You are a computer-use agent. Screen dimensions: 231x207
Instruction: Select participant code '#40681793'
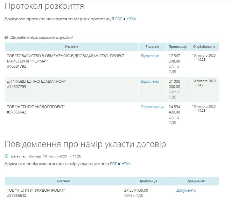(16, 66)
